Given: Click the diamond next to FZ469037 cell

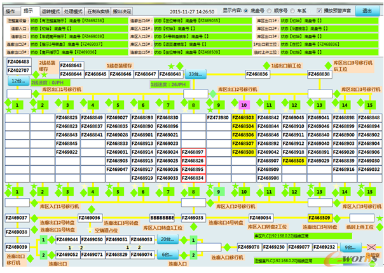Looking at the screenshot, I should pyautogui.click(x=34, y=218).
